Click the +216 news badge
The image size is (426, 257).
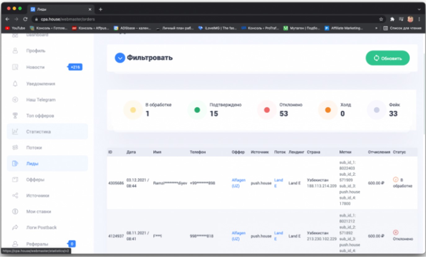click(x=75, y=67)
